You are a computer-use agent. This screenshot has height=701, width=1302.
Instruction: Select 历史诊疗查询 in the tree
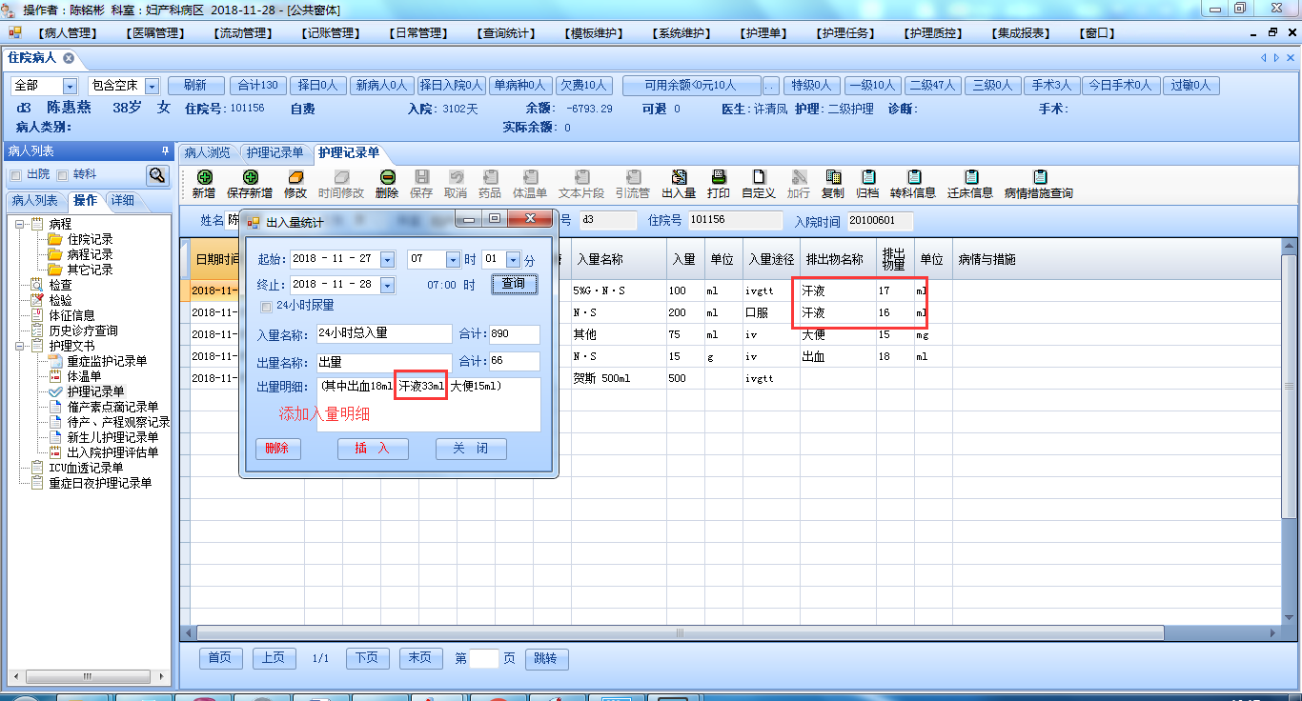click(84, 330)
